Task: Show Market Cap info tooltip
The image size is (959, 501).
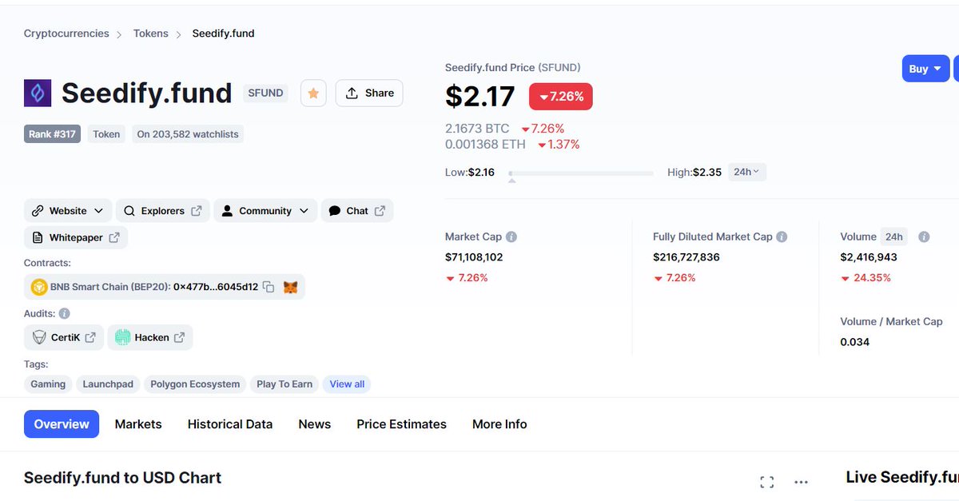Action: click(x=511, y=237)
